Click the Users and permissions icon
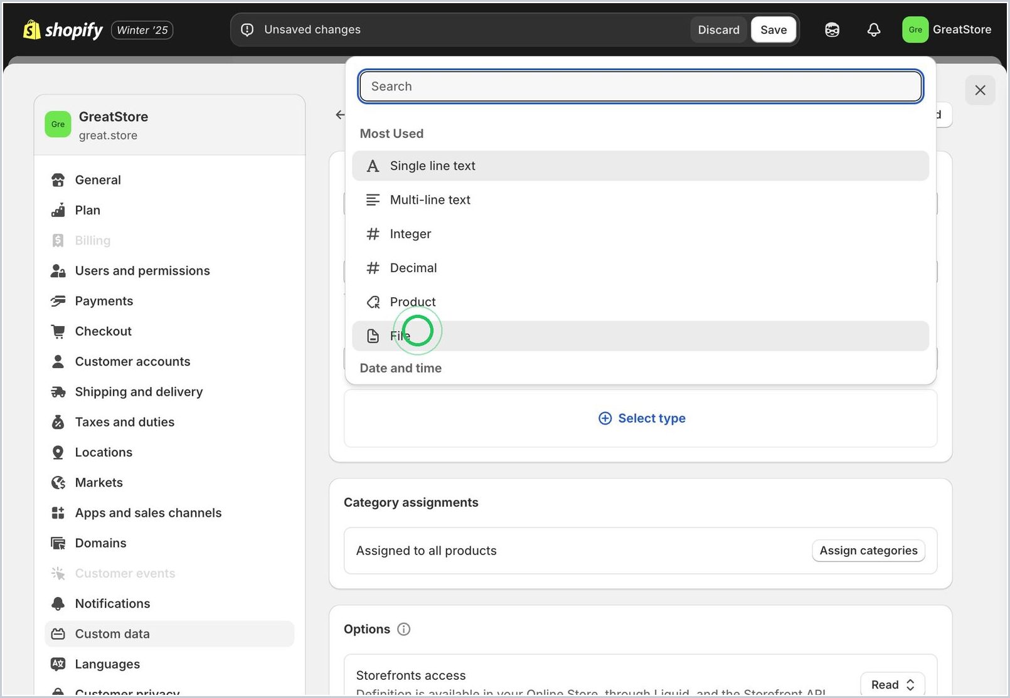 tap(58, 271)
